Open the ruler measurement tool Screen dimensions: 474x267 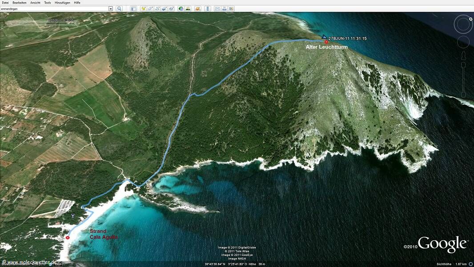pos(208,8)
